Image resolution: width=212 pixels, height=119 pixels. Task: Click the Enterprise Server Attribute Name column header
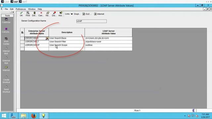point(37,32)
